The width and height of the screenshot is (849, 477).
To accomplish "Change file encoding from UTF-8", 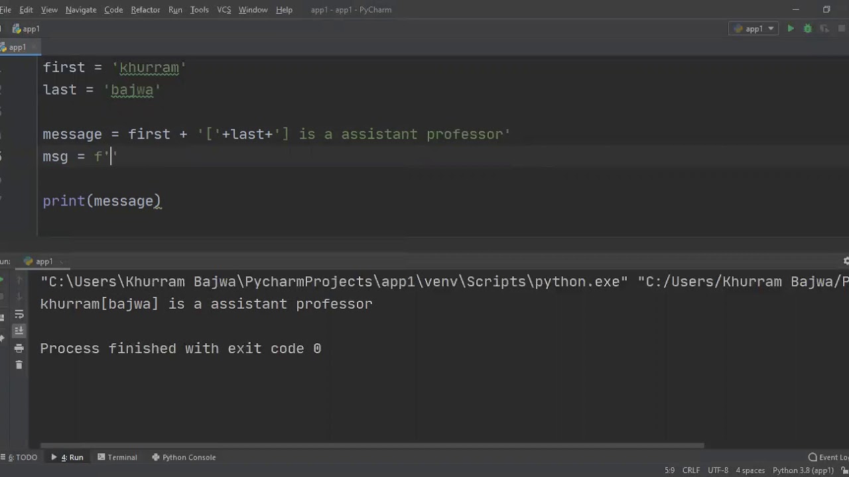I will (x=718, y=470).
